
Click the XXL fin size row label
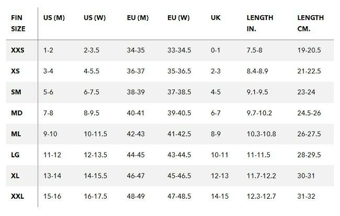coord(17,197)
